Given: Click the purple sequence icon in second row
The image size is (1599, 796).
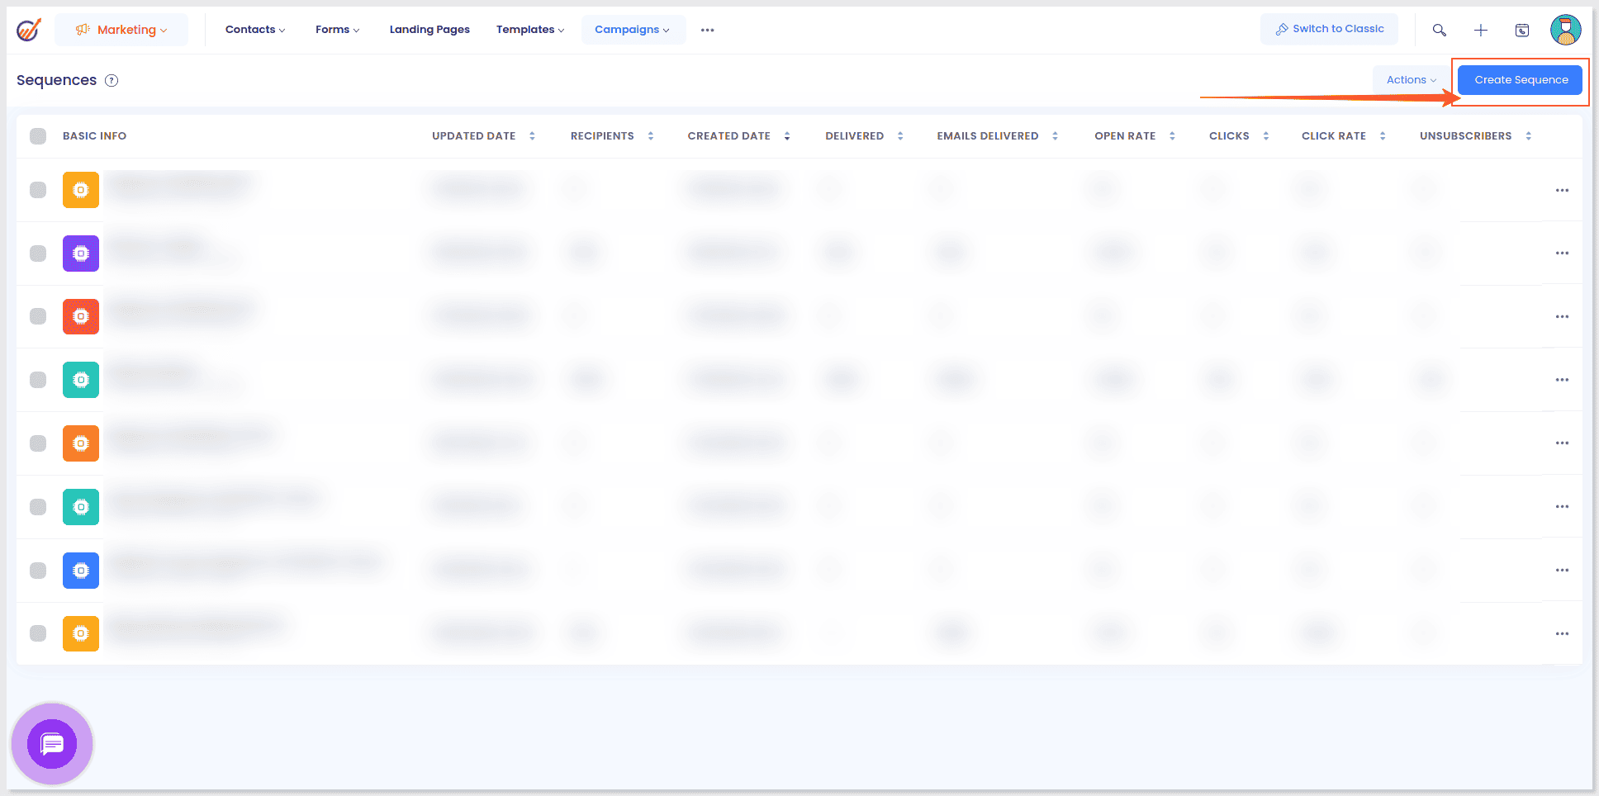Looking at the screenshot, I should click(81, 253).
